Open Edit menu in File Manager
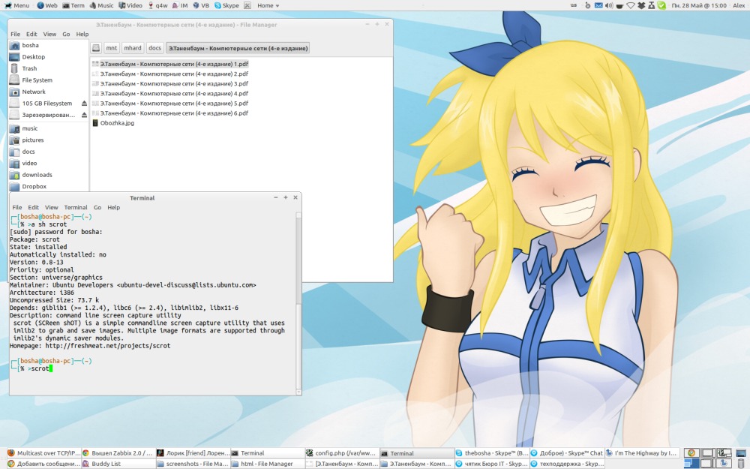Image resolution: width=750 pixels, height=469 pixels. (31, 34)
